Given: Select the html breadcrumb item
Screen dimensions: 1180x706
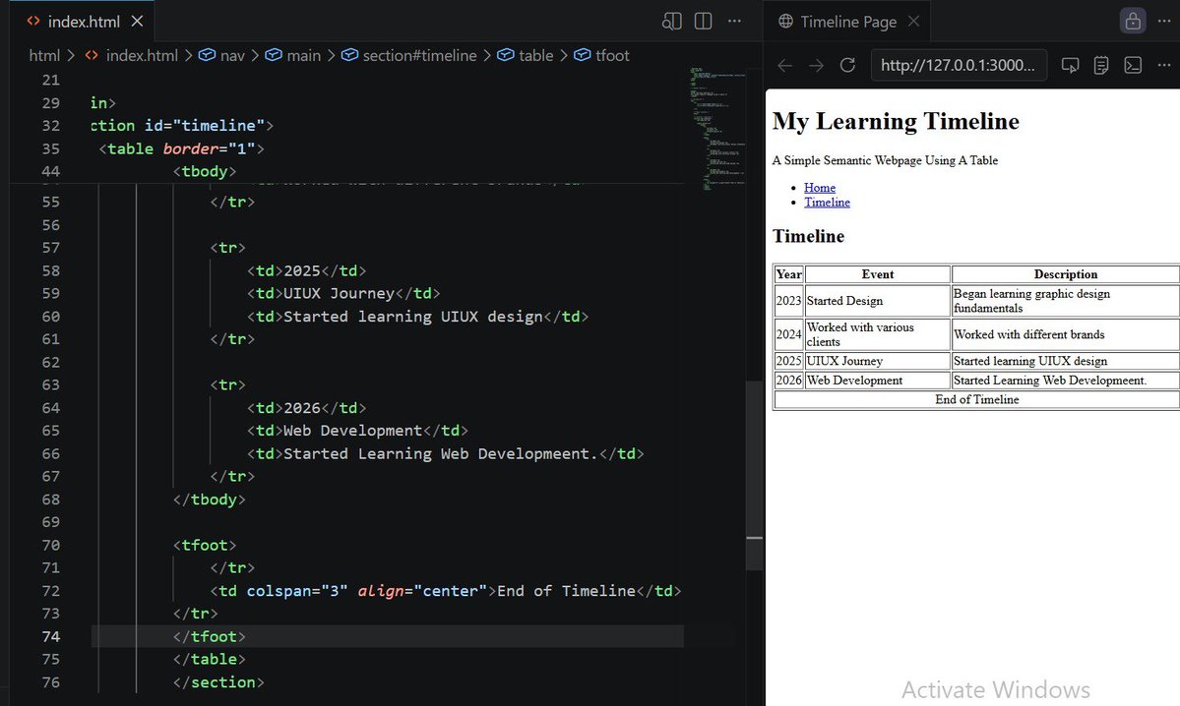Looking at the screenshot, I should pyautogui.click(x=44, y=56).
